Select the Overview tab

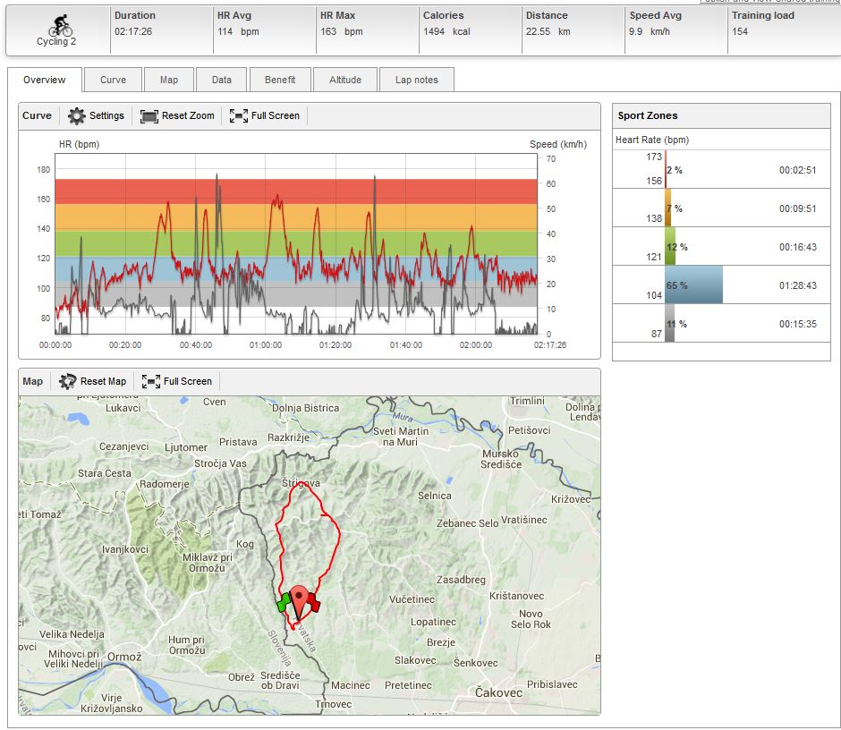pyautogui.click(x=45, y=80)
